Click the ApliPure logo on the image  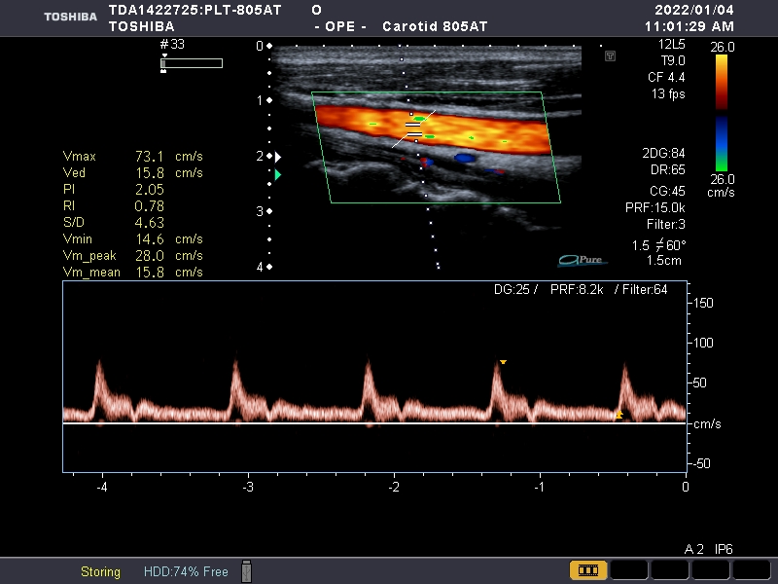coord(583,259)
